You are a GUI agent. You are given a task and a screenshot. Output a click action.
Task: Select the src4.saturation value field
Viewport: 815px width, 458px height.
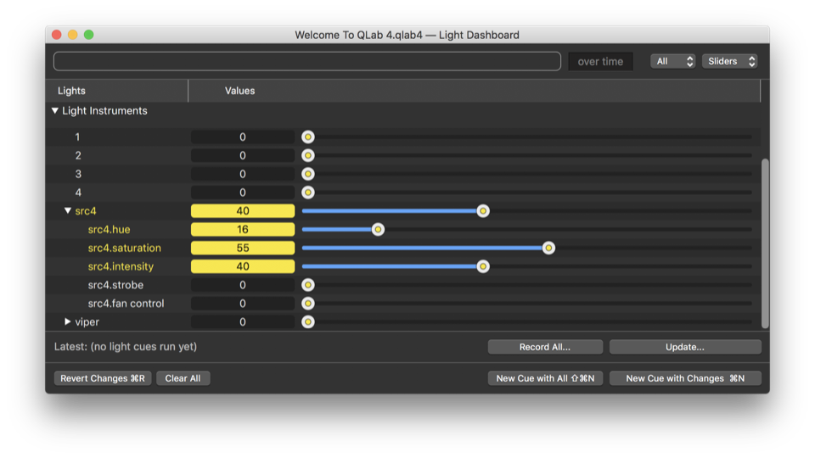[x=243, y=249]
